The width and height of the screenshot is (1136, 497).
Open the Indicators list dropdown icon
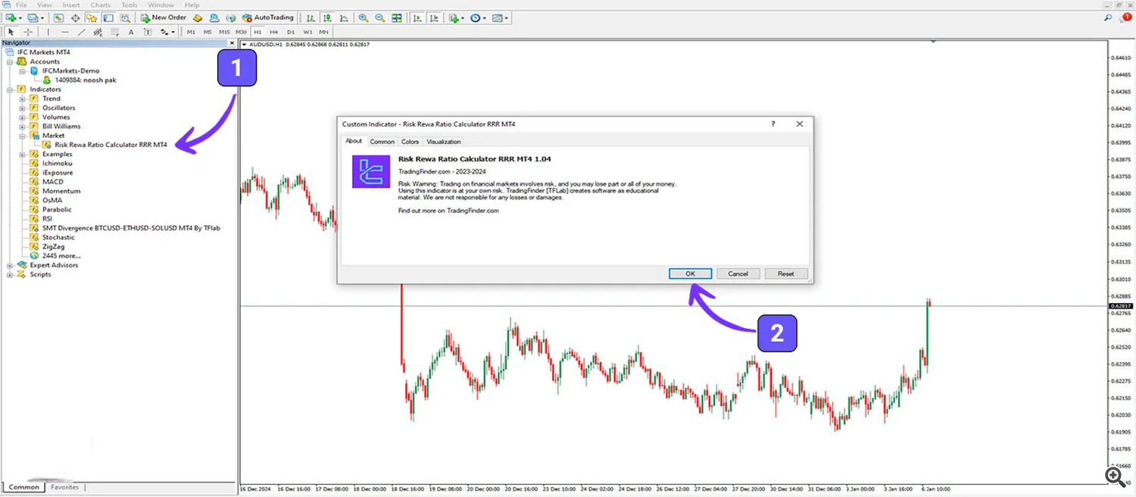456,17
